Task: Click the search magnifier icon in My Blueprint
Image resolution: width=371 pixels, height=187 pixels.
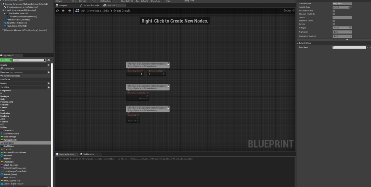Action: (x=45, y=60)
